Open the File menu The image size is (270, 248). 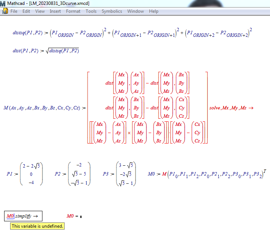point(14,11)
